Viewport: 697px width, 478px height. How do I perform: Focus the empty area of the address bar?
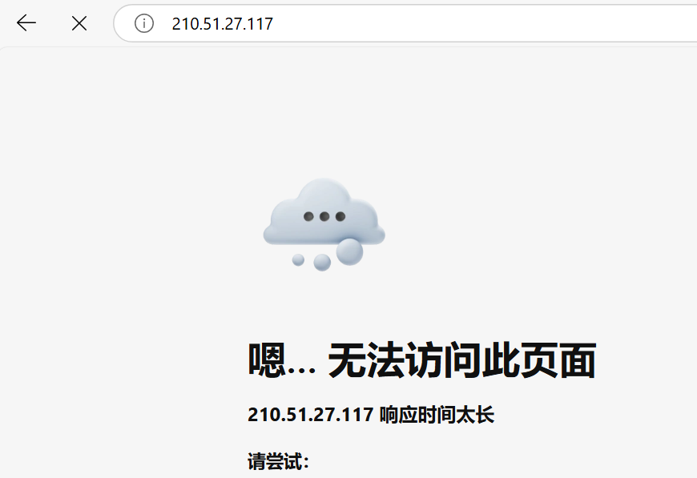click(x=485, y=23)
